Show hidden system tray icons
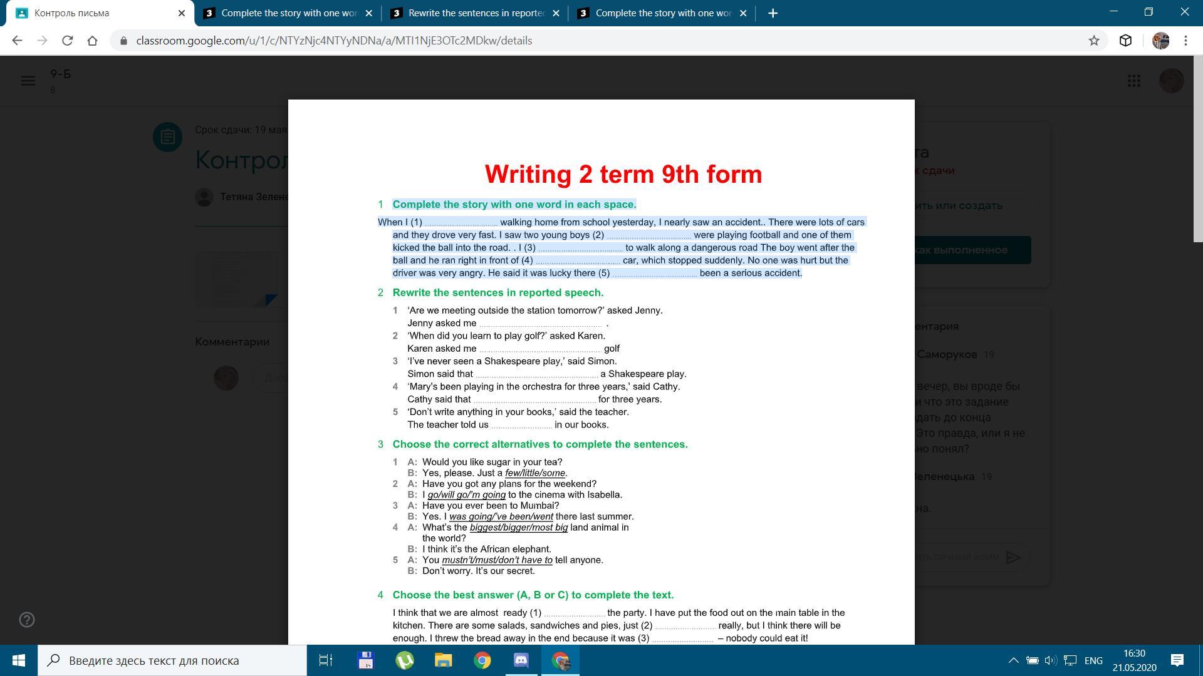The height and width of the screenshot is (676, 1203). point(1013,660)
